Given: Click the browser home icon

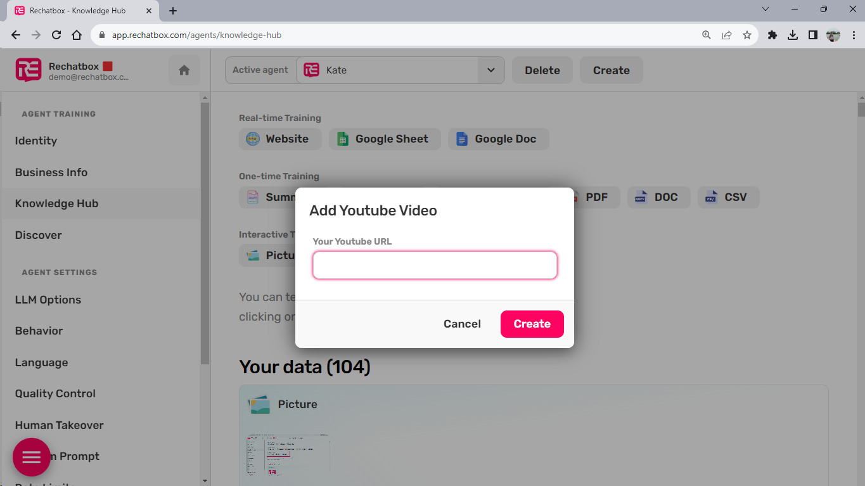Looking at the screenshot, I should 77,35.
